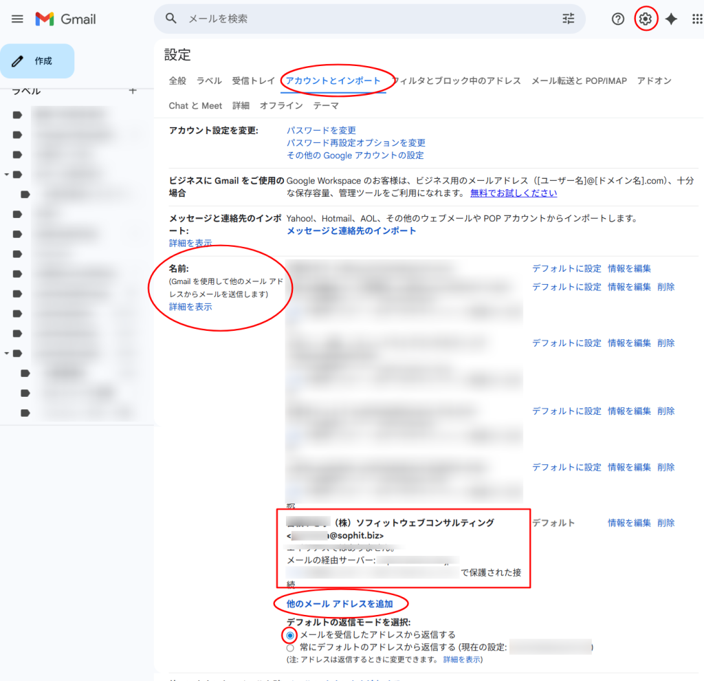Open the フィルタとブロック中のアドレス tab
This screenshot has height=681, width=704.
click(x=456, y=81)
